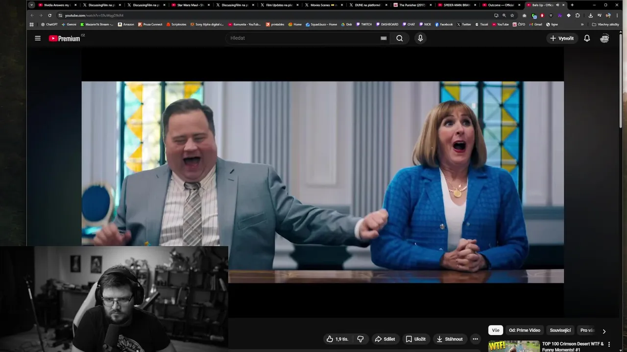This screenshot has height=352, width=627.
Task: Open TWITCH bookmark
Action: (x=364, y=24)
